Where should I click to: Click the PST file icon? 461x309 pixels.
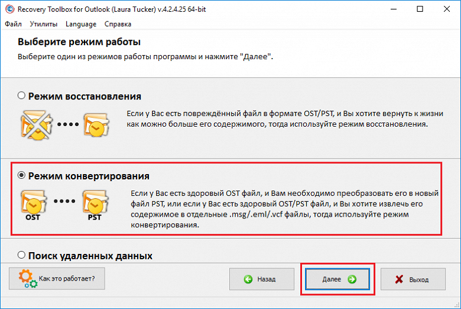(95, 204)
